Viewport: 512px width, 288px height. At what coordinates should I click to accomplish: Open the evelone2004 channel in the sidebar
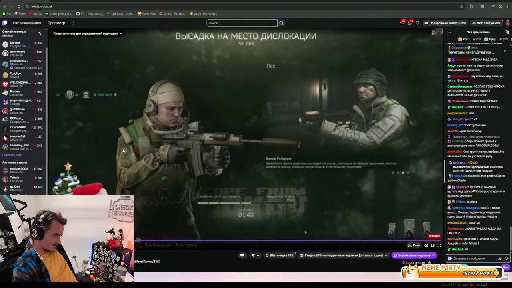click(23, 170)
